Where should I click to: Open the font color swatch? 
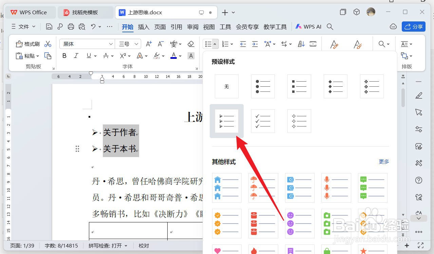pos(174,56)
